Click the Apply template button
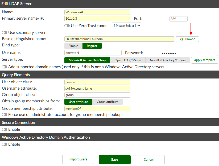219x166 pixels. pyautogui.click(x=204, y=60)
